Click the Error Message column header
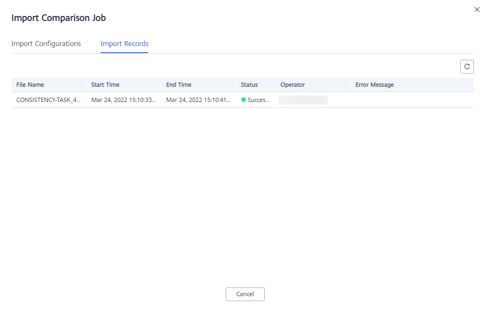 (375, 85)
